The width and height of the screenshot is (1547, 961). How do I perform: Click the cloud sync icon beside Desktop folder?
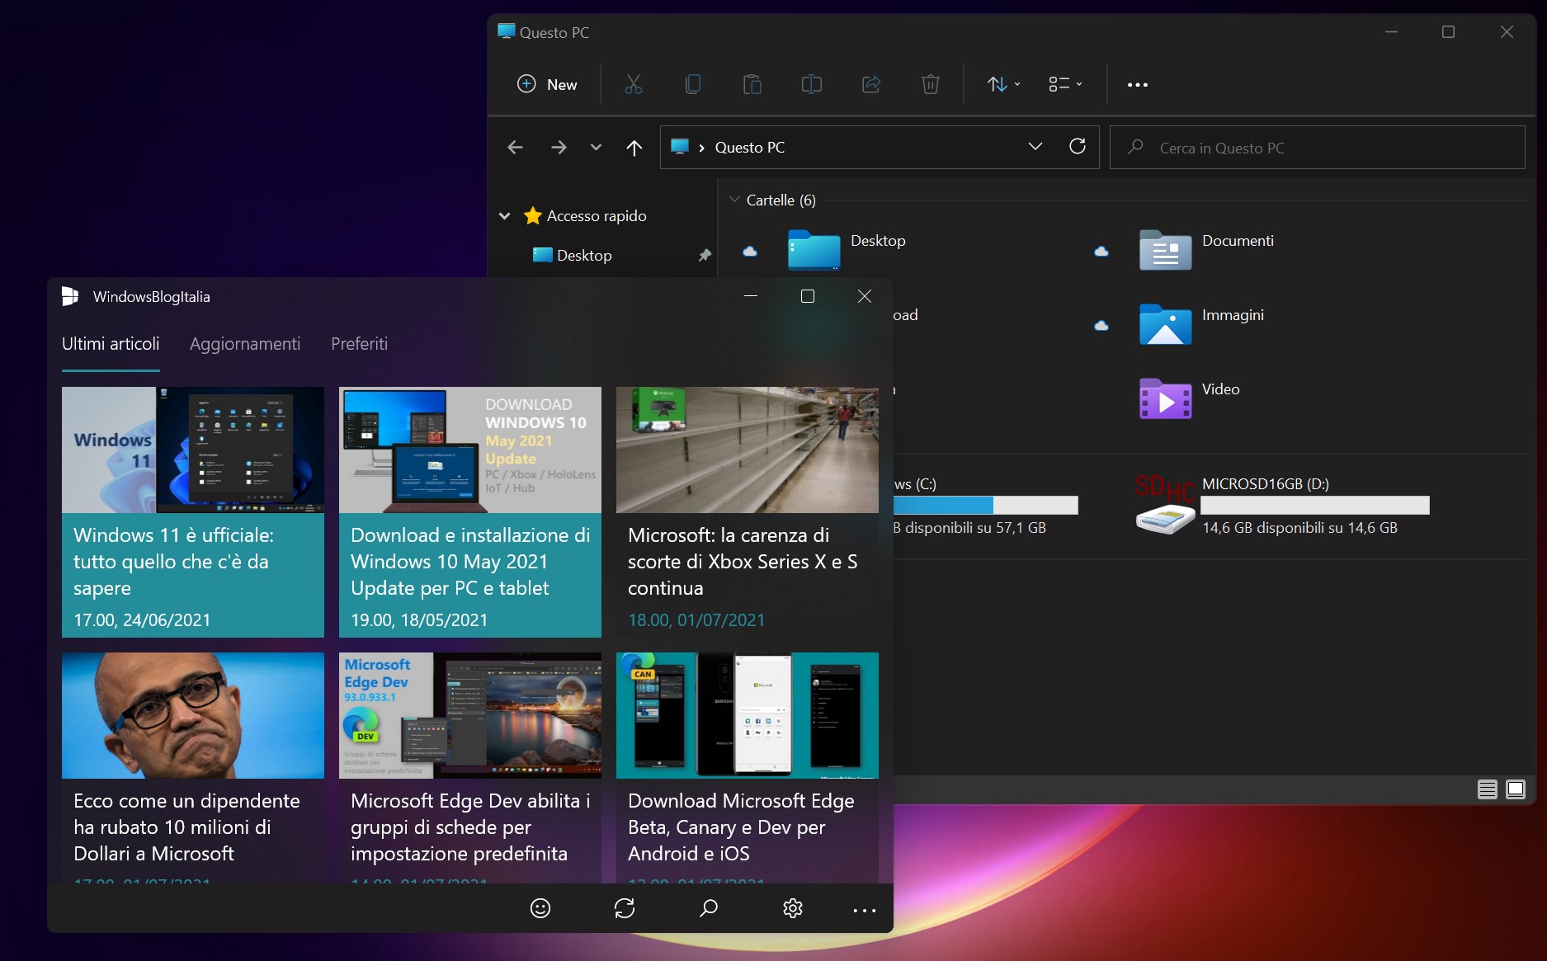click(x=750, y=251)
